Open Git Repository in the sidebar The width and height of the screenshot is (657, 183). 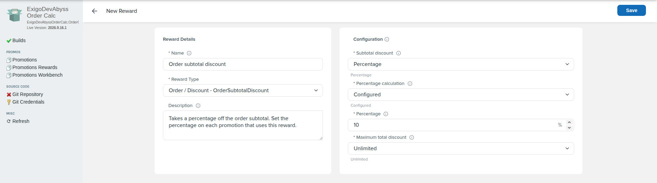(x=28, y=94)
